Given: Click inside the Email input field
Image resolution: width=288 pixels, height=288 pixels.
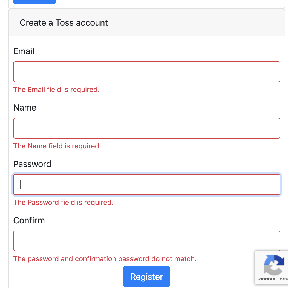Looking at the screenshot, I should click(x=147, y=72).
